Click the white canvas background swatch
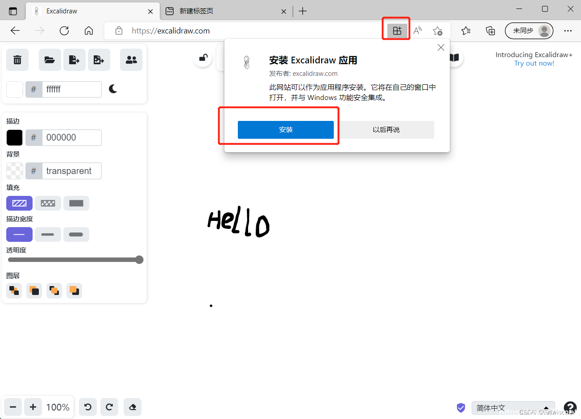Viewport: 581px width, 419px height. tap(15, 89)
